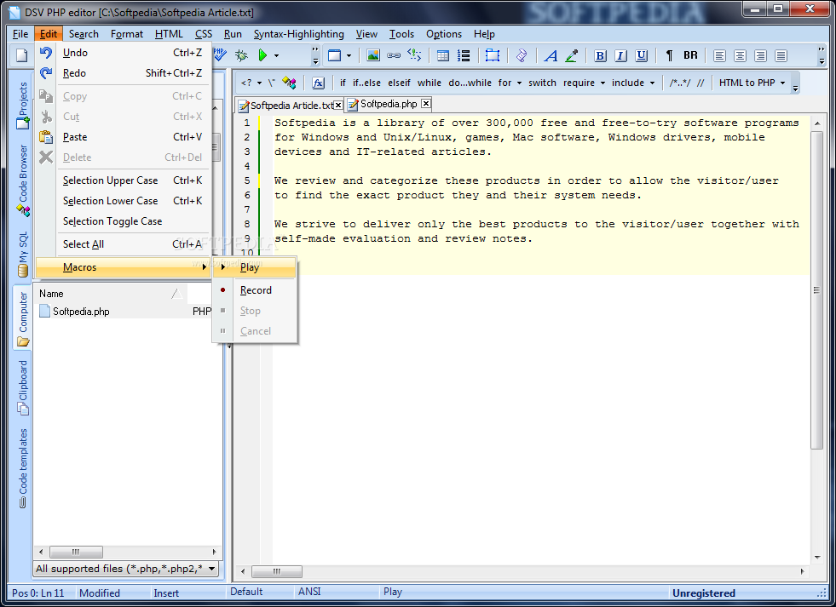Click the Insert Image icon

[373, 55]
